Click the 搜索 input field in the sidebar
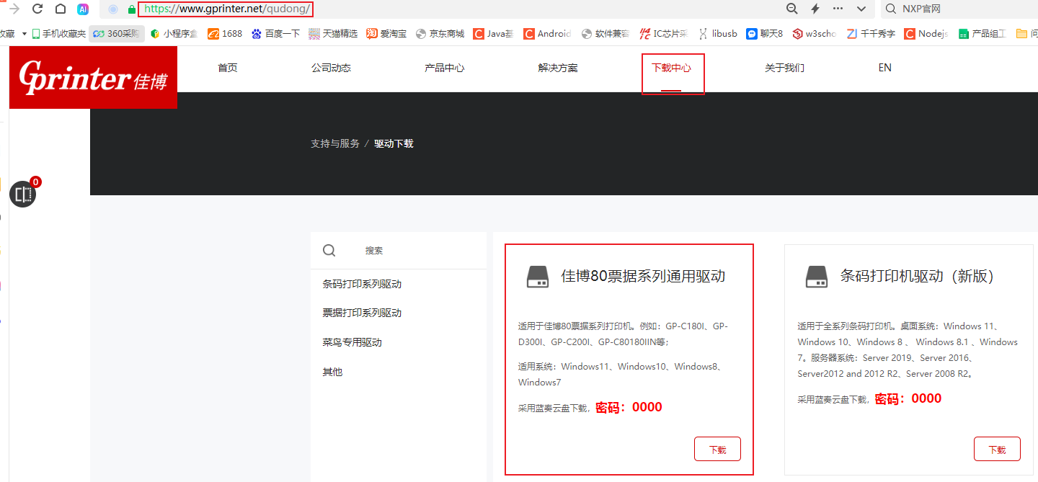The width and height of the screenshot is (1038, 482). [x=418, y=251]
